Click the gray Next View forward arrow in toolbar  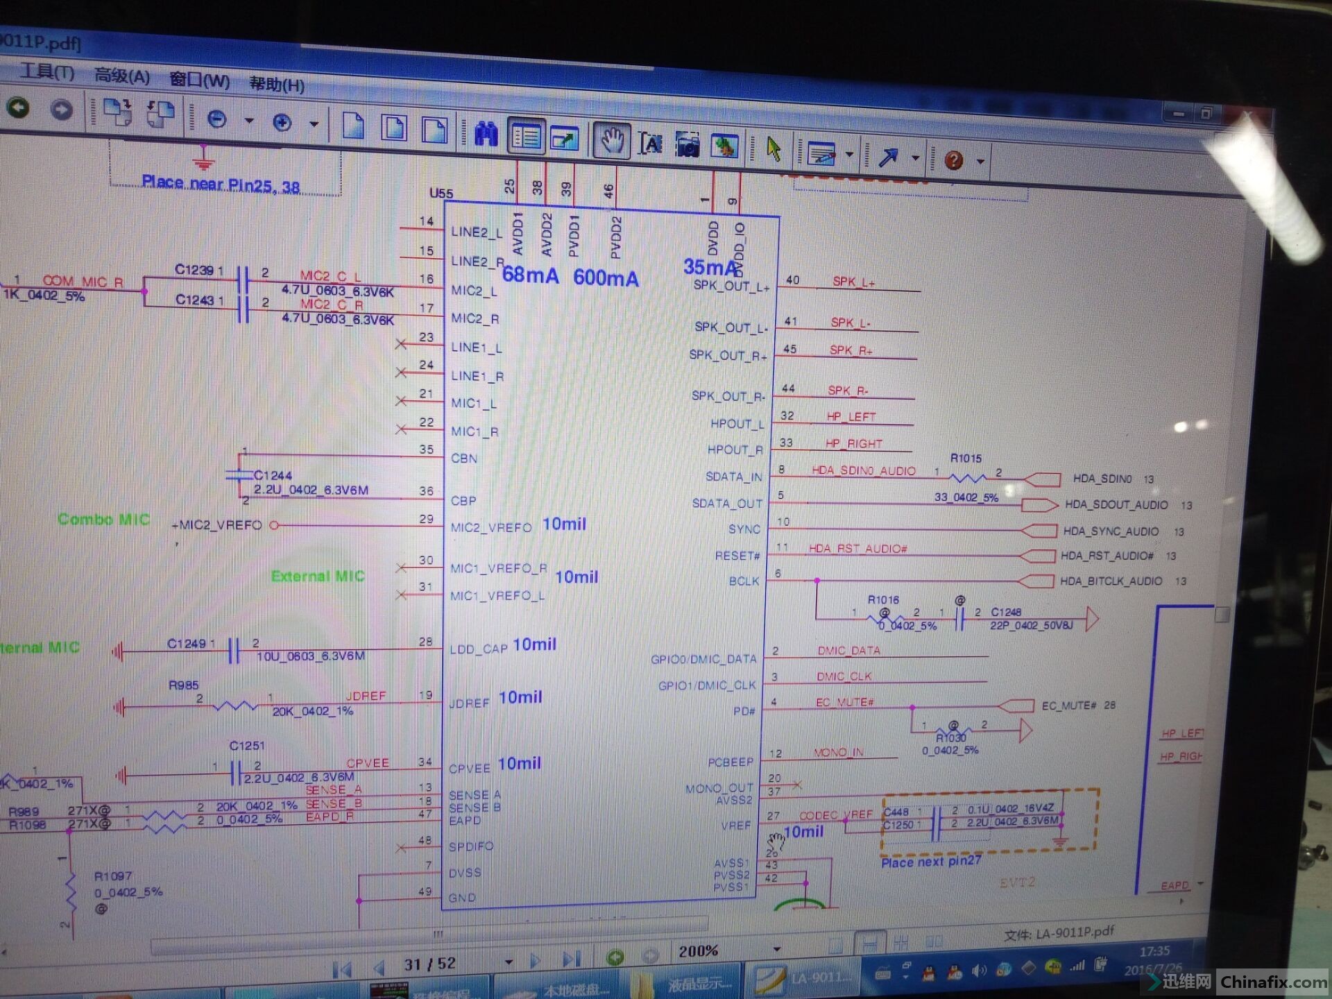click(x=61, y=110)
